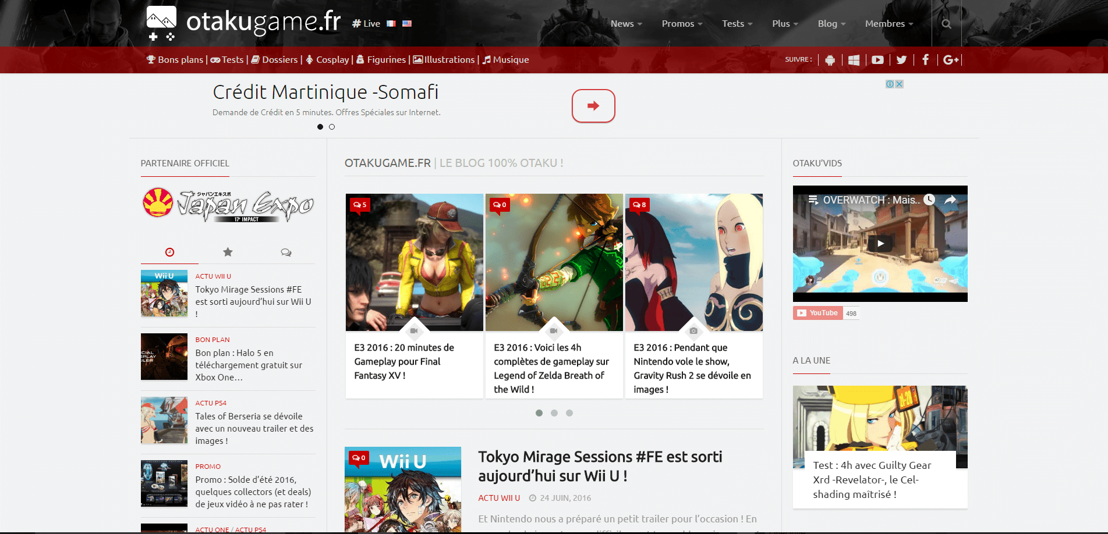Select the comments bubble tab
This screenshot has width=1108, height=534.
pos(286,252)
